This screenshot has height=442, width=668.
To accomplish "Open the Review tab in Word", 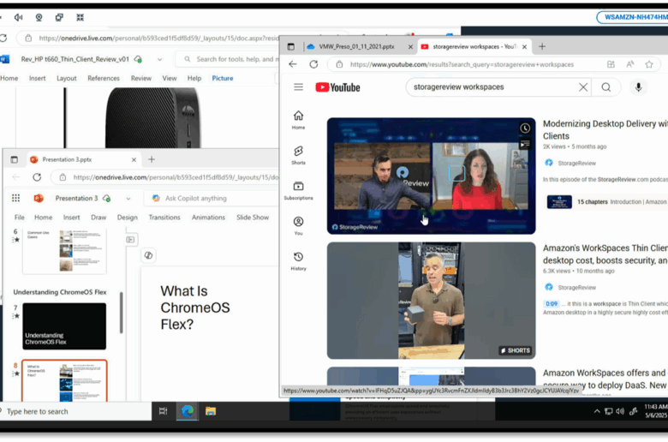I will click(x=141, y=78).
